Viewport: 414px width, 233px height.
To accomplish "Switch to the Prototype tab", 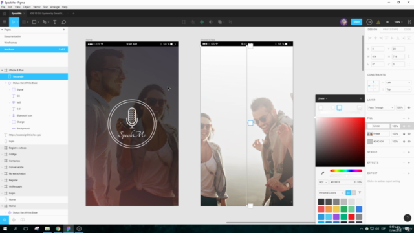I will (390, 30).
